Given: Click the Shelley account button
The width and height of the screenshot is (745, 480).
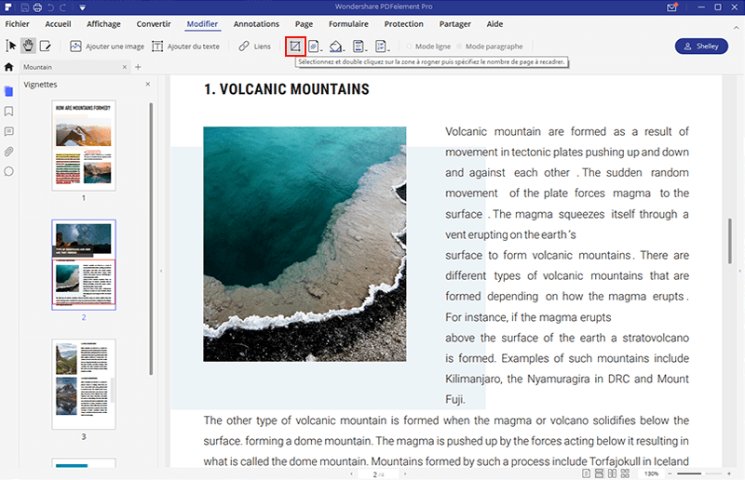Looking at the screenshot, I should (x=700, y=46).
